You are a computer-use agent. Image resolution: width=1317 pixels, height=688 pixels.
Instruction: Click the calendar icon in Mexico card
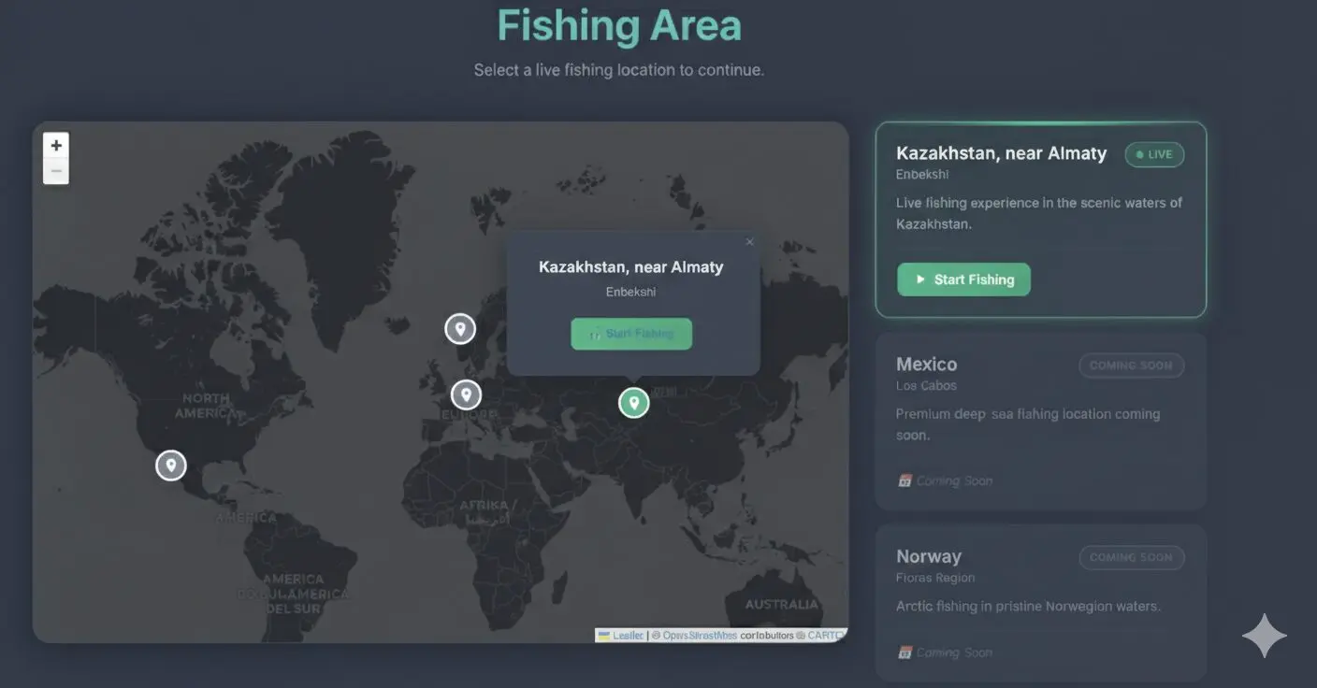(x=905, y=481)
